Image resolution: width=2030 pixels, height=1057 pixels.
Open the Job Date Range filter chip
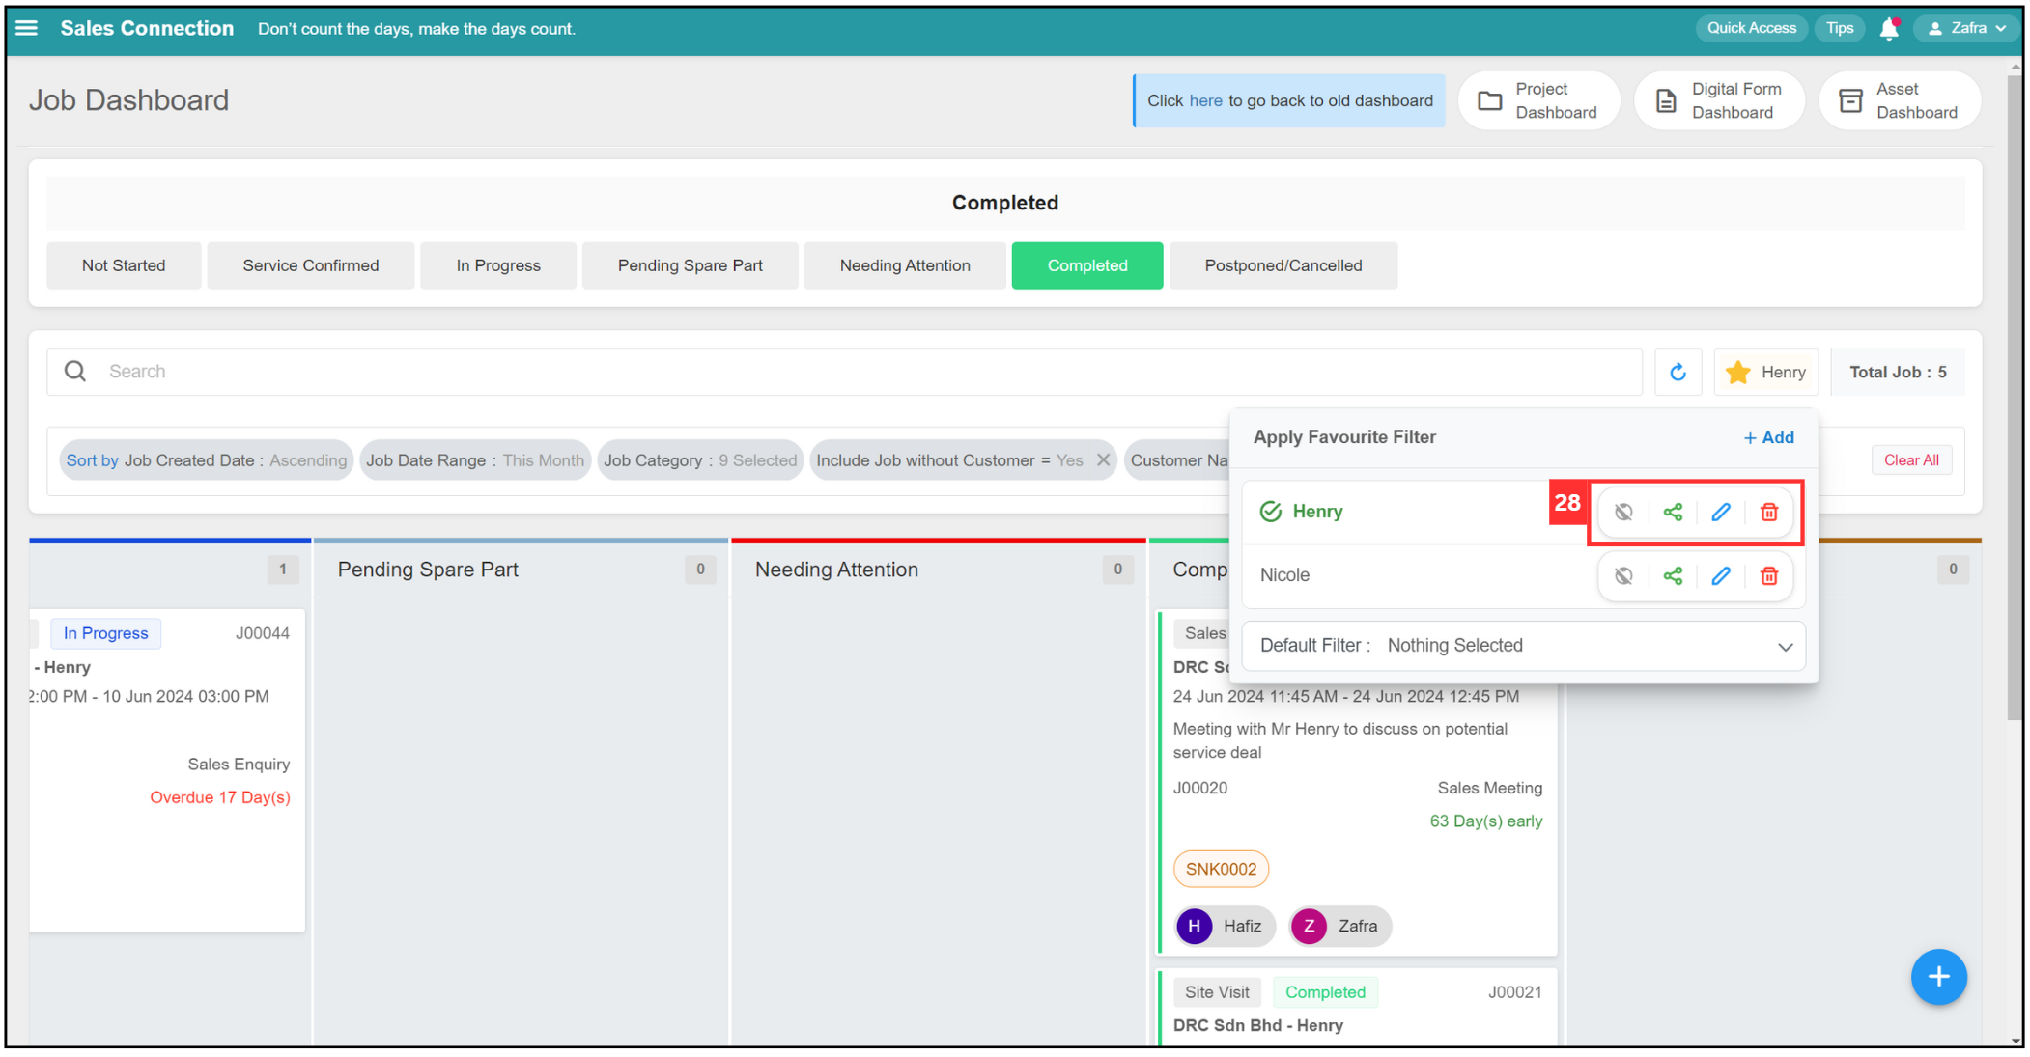coord(475,460)
